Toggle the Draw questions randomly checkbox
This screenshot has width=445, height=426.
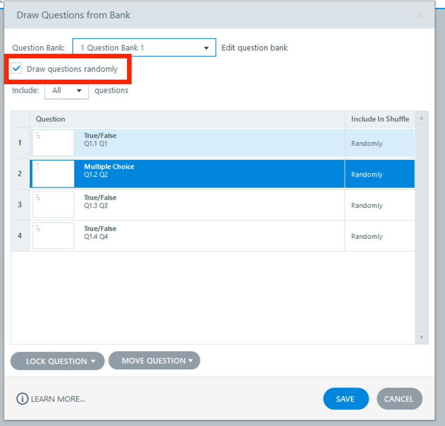click(17, 69)
